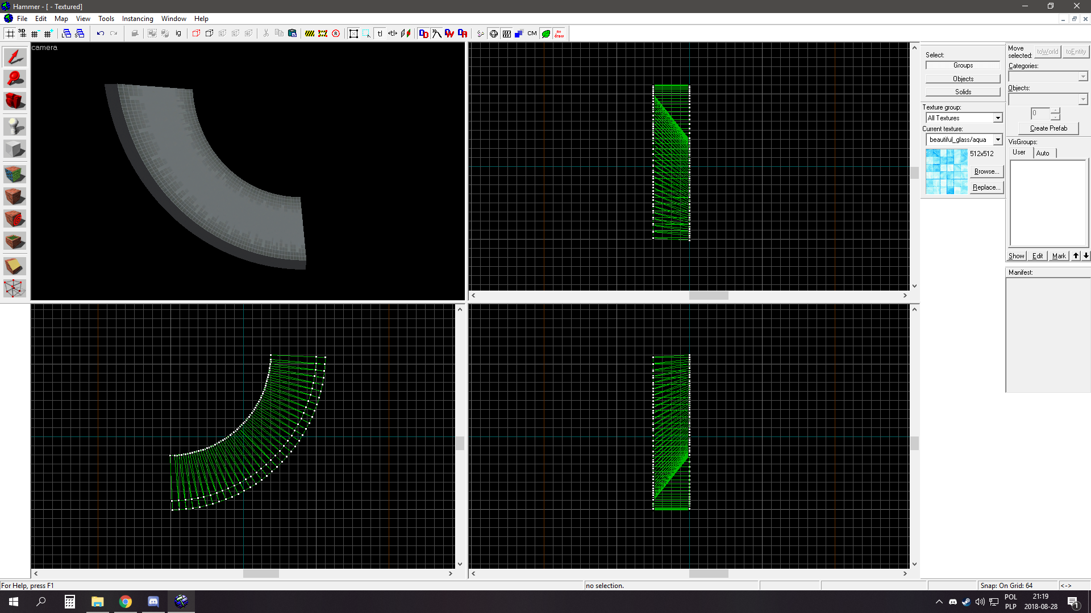The height and width of the screenshot is (613, 1091).
Task: Toggle texture lock in the top toolbar
Action: click(380, 33)
